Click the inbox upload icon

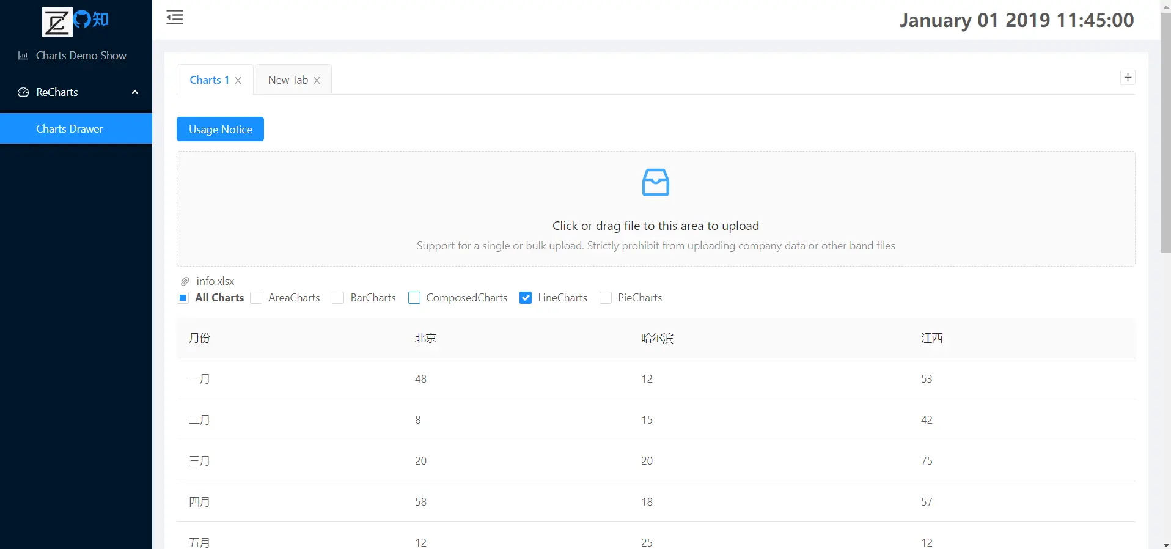(x=656, y=182)
